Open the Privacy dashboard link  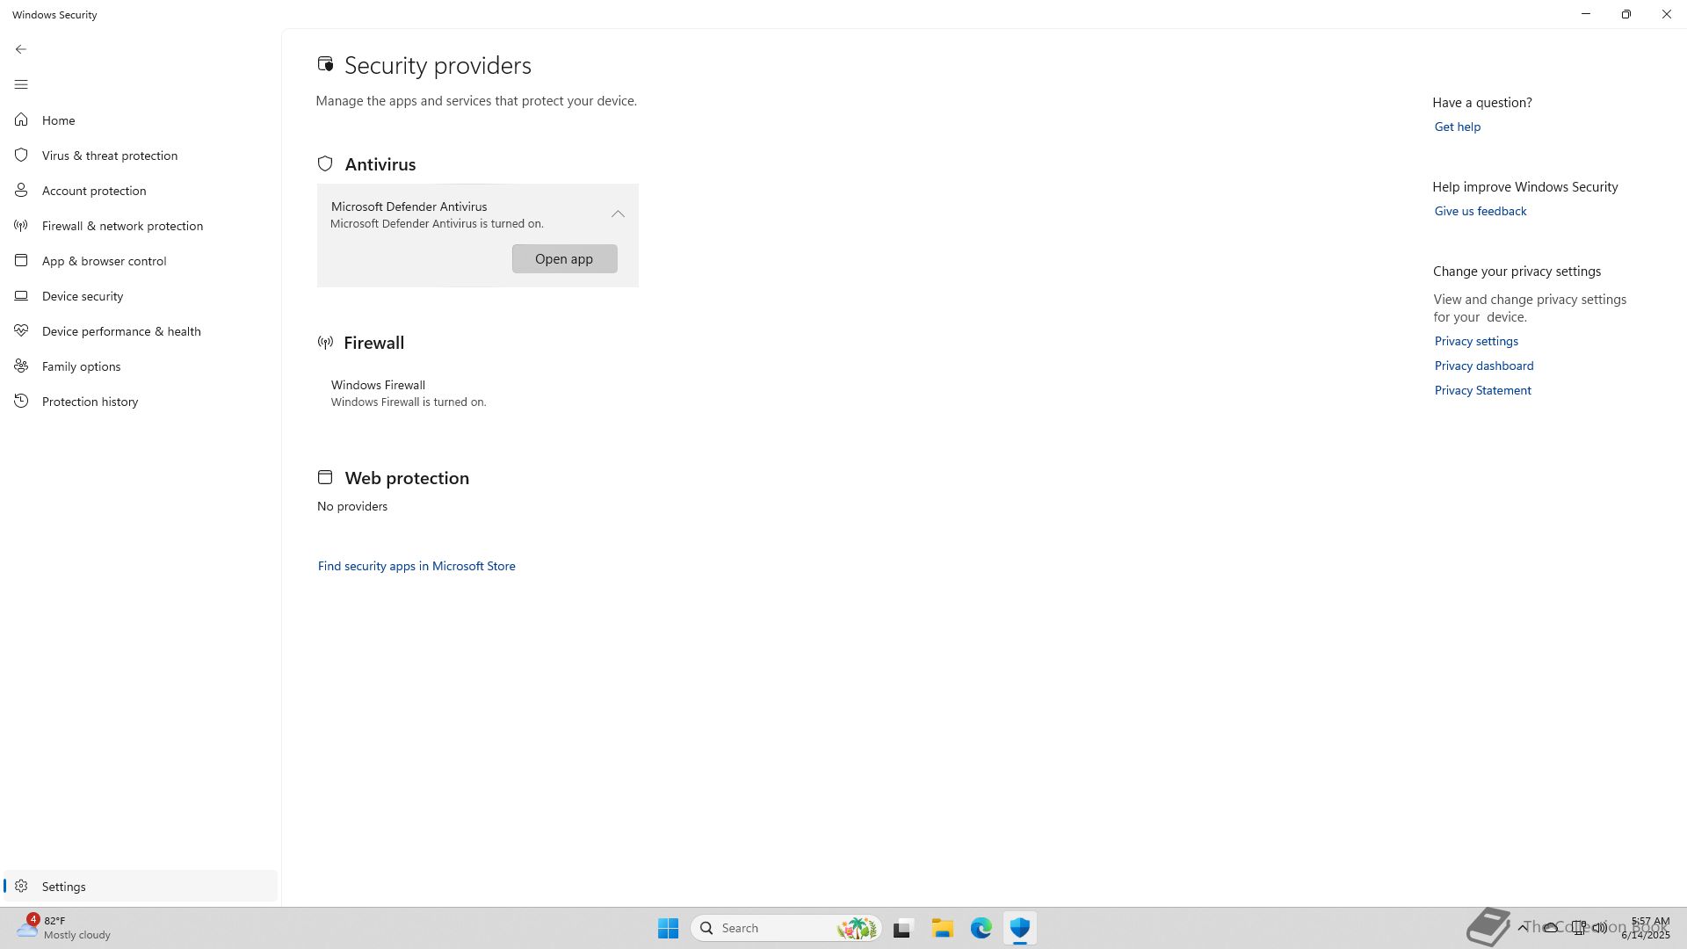(x=1484, y=366)
